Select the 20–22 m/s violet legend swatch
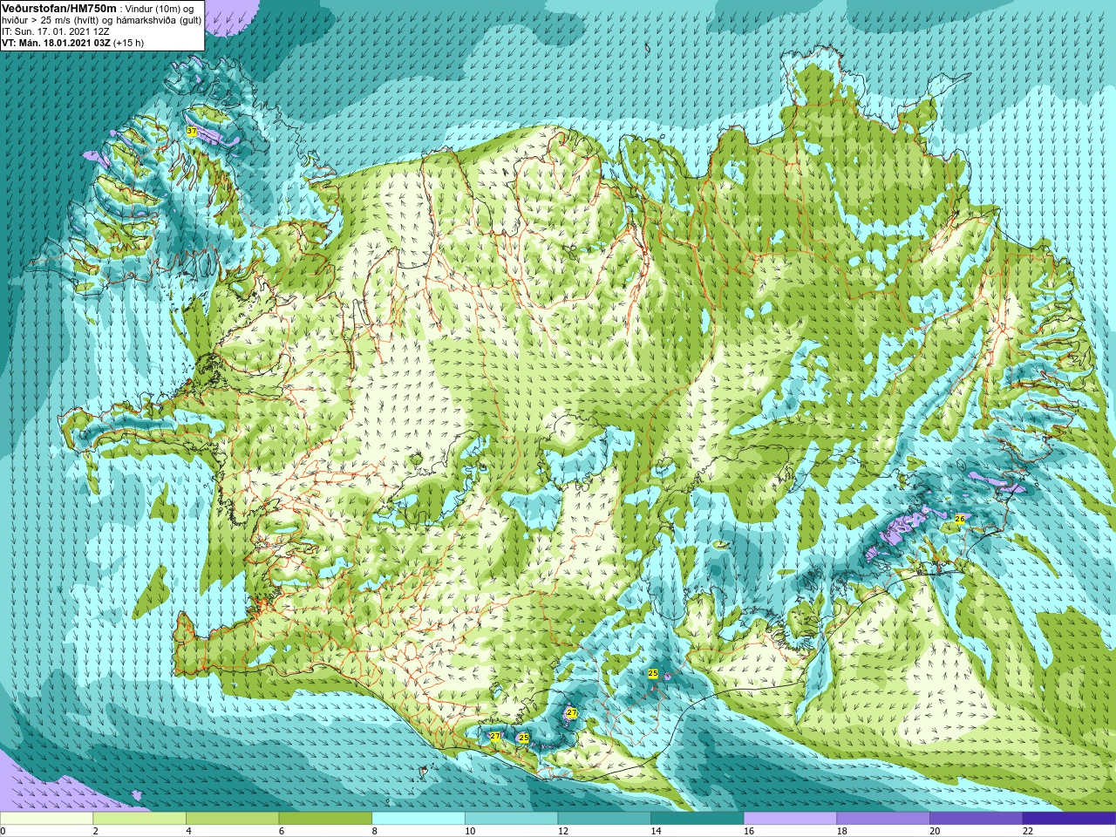 (976, 818)
